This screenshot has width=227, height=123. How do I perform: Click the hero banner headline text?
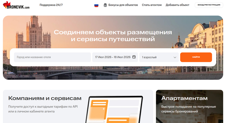pyautogui.click(x=113, y=36)
